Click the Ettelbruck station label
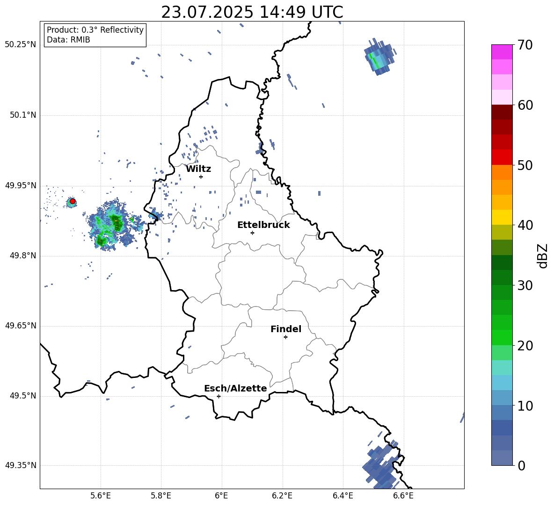The image size is (554, 505). tap(263, 225)
